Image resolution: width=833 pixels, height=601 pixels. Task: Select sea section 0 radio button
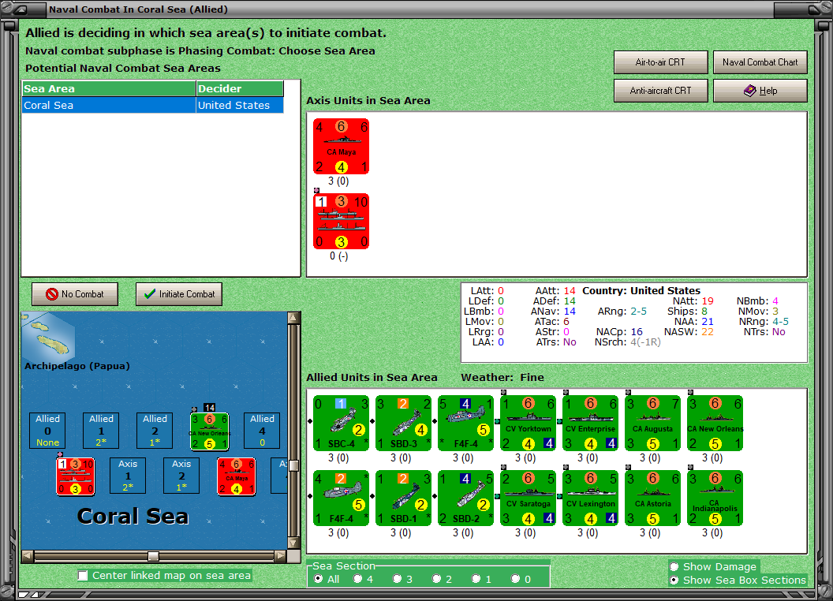[x=515, y=579]
